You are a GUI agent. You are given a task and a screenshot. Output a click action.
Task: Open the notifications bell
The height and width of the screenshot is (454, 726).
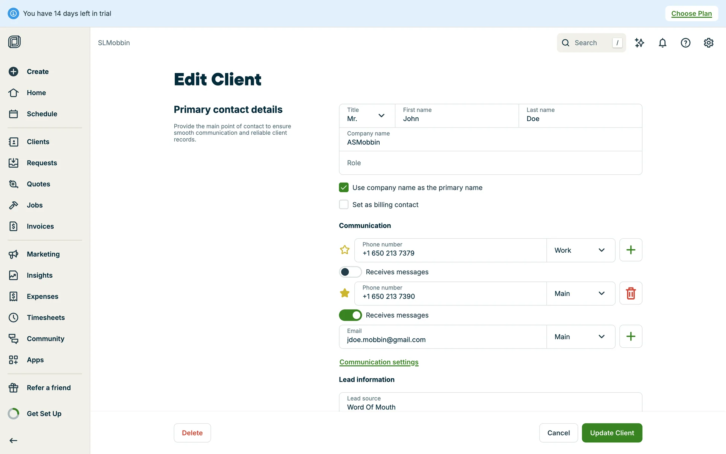[x=662, y=43]
